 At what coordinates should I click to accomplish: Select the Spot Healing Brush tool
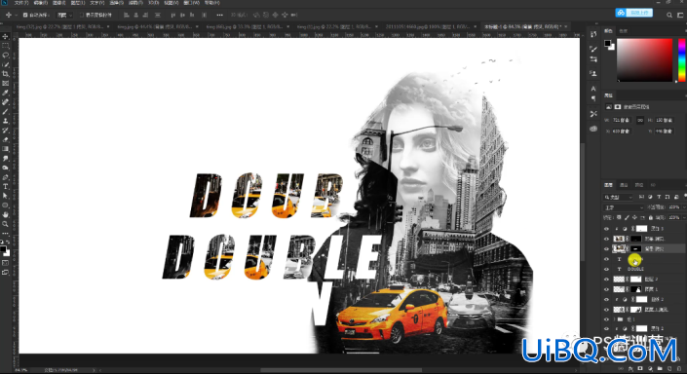5,102
